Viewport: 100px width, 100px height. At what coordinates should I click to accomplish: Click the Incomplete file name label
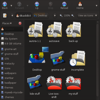click(x=77, y=70)
